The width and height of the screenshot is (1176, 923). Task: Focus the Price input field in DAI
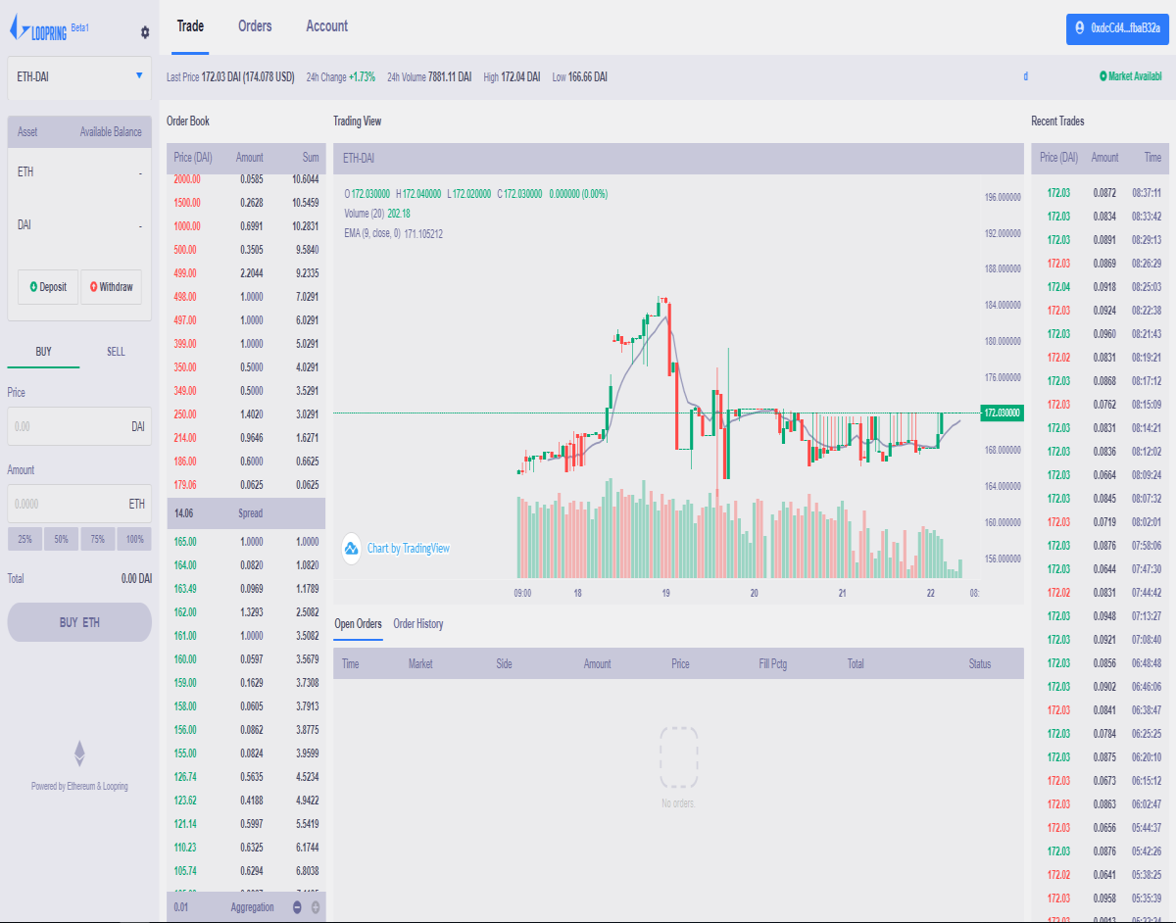pyautogui.click(x=79, y=426)
